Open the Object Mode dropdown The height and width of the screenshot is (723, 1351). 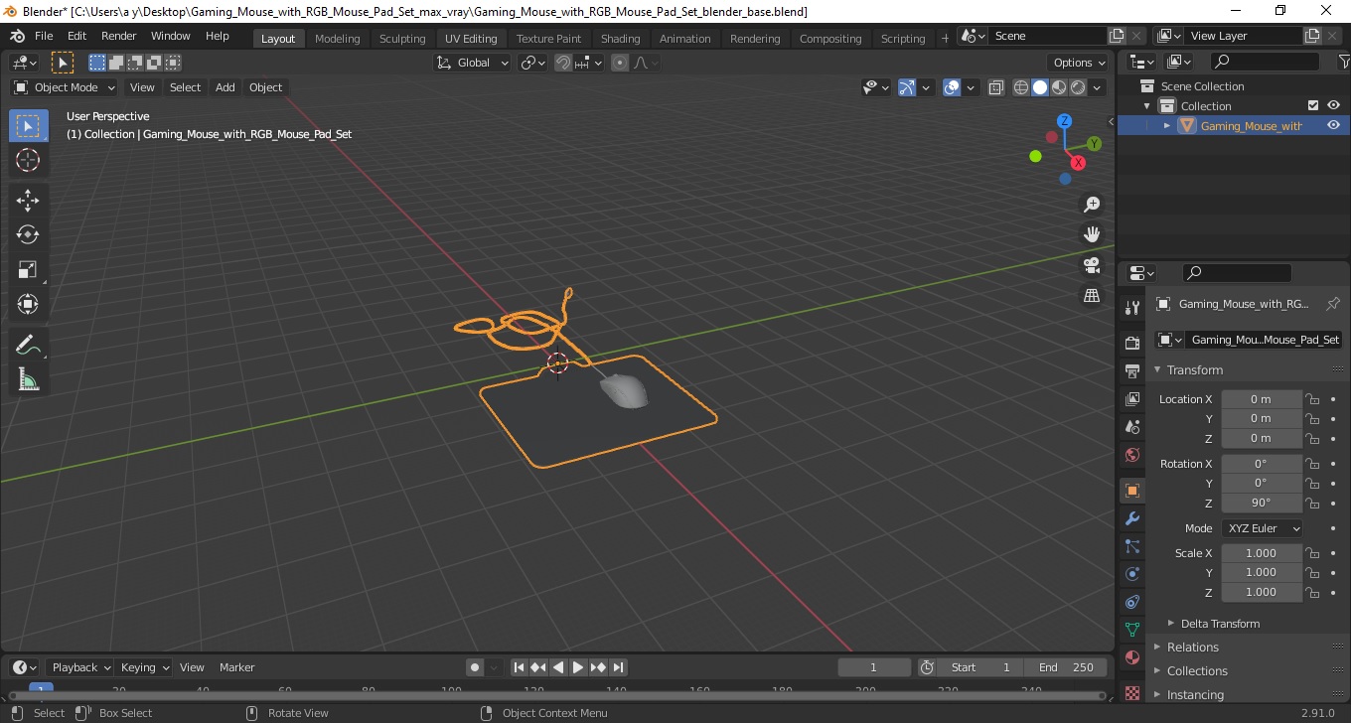click(x=64, y=87)
